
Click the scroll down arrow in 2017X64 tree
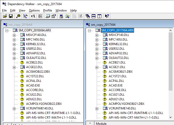click(170, 117)
